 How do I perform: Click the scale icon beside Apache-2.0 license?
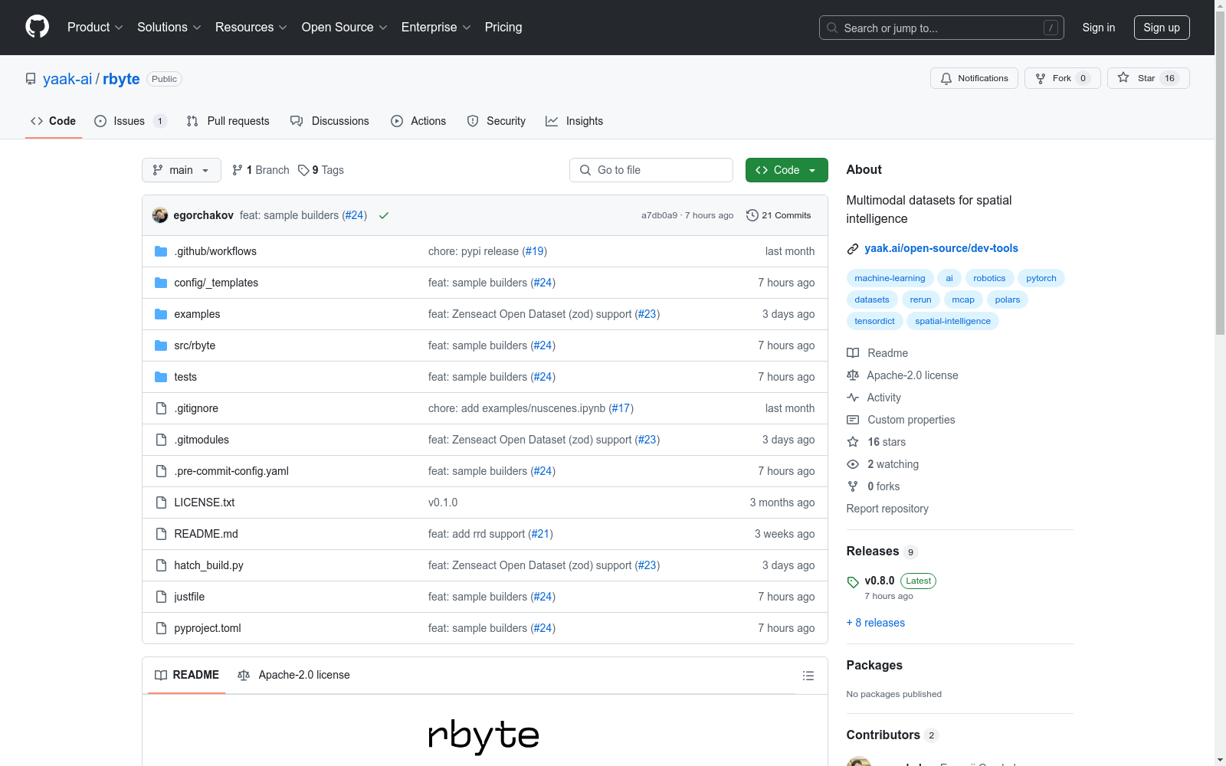(853, 375)
